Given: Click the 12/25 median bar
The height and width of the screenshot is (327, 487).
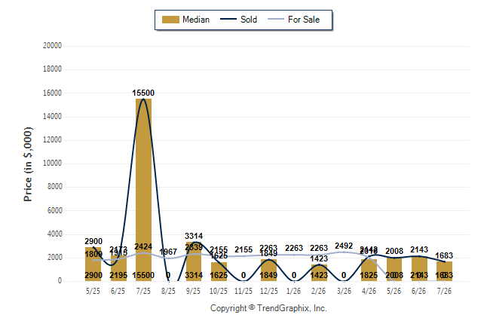Looking at the screenshot, I should pyautogui.click(x=268, y=270).
